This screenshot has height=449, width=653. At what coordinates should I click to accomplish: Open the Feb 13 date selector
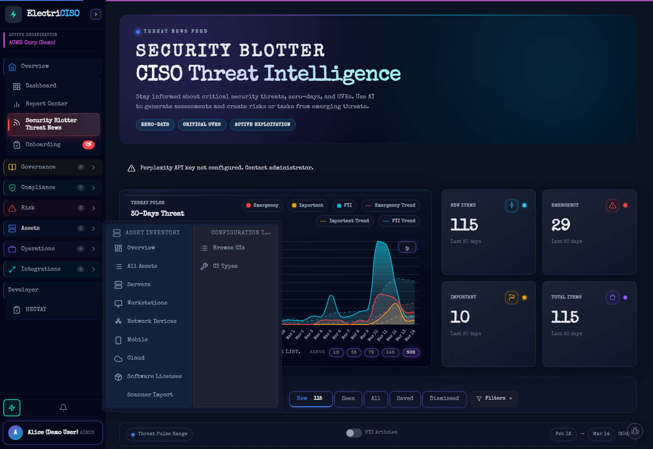tap(563, 434)
